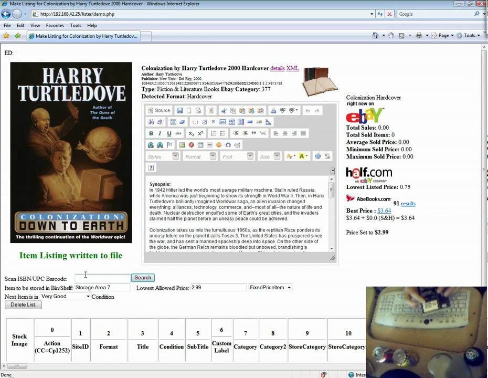Open the text color picker
This screenshot has width=488, height=378.
coord(290,156)
